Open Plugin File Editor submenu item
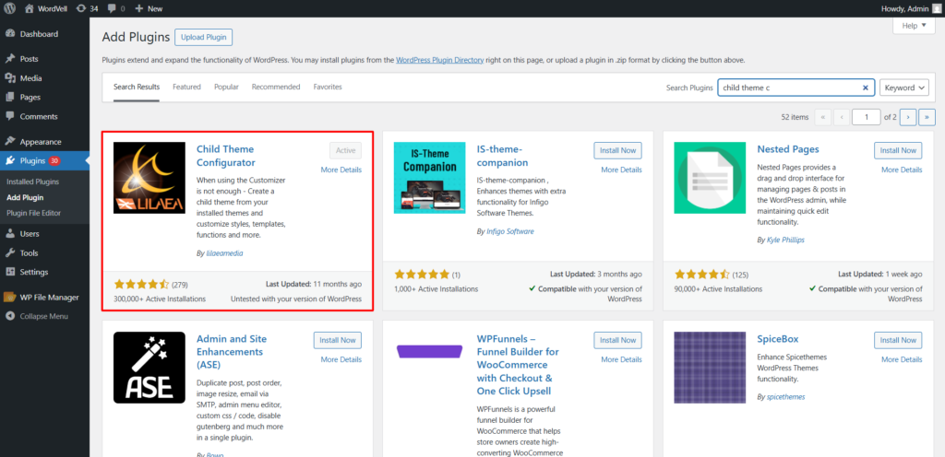The width and height of the screenshot is (945, 457). (x=34, y=213)
